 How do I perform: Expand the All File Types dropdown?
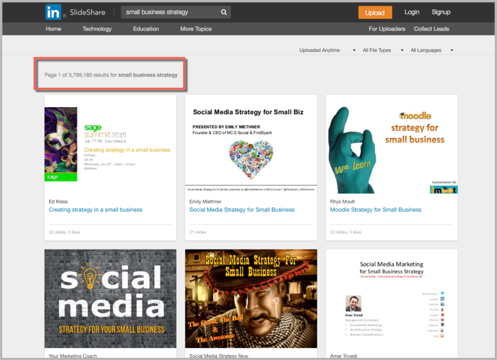383,50
